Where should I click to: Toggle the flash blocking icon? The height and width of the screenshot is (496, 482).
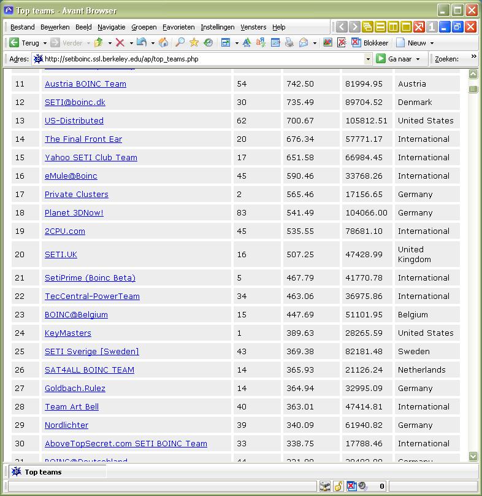(342, 42)
